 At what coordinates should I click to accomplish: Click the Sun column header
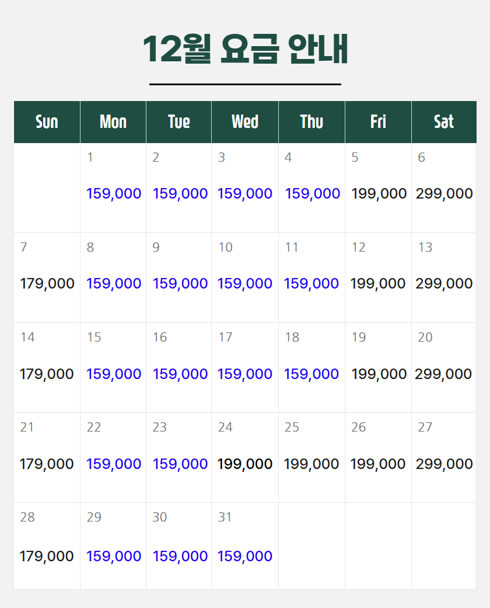tap(47, 121)
